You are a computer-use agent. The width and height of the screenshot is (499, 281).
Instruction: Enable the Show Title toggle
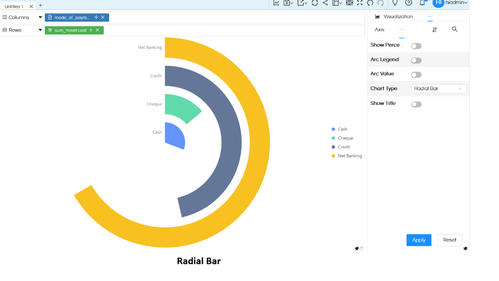[416, 104]
